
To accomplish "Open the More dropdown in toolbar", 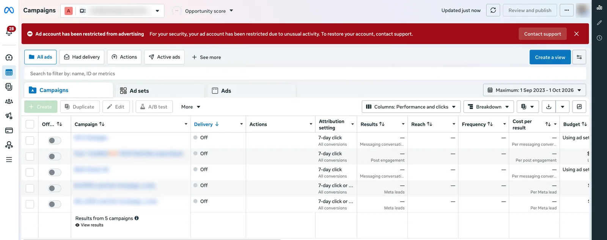I will pyautogui.click(x=190, y=107).
